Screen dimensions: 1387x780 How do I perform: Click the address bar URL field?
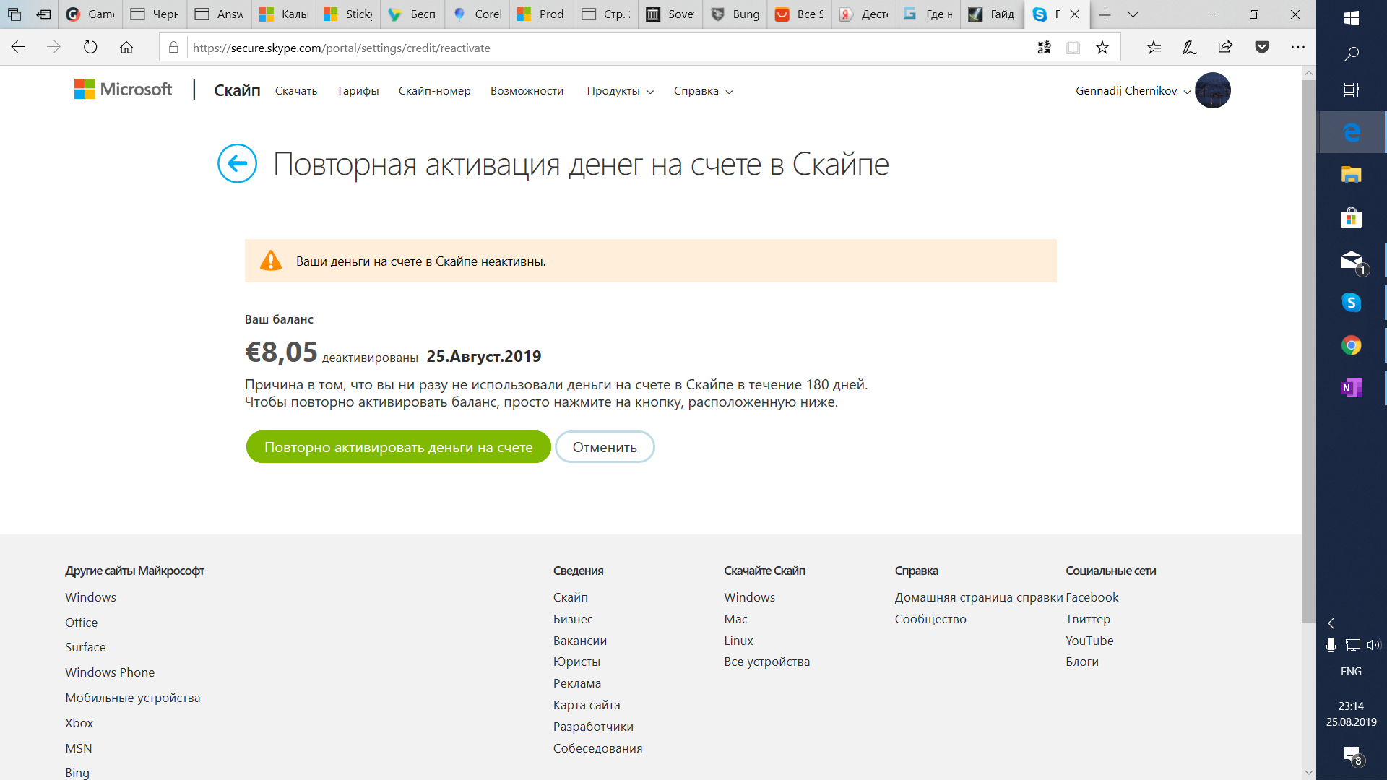click(607, 48)
